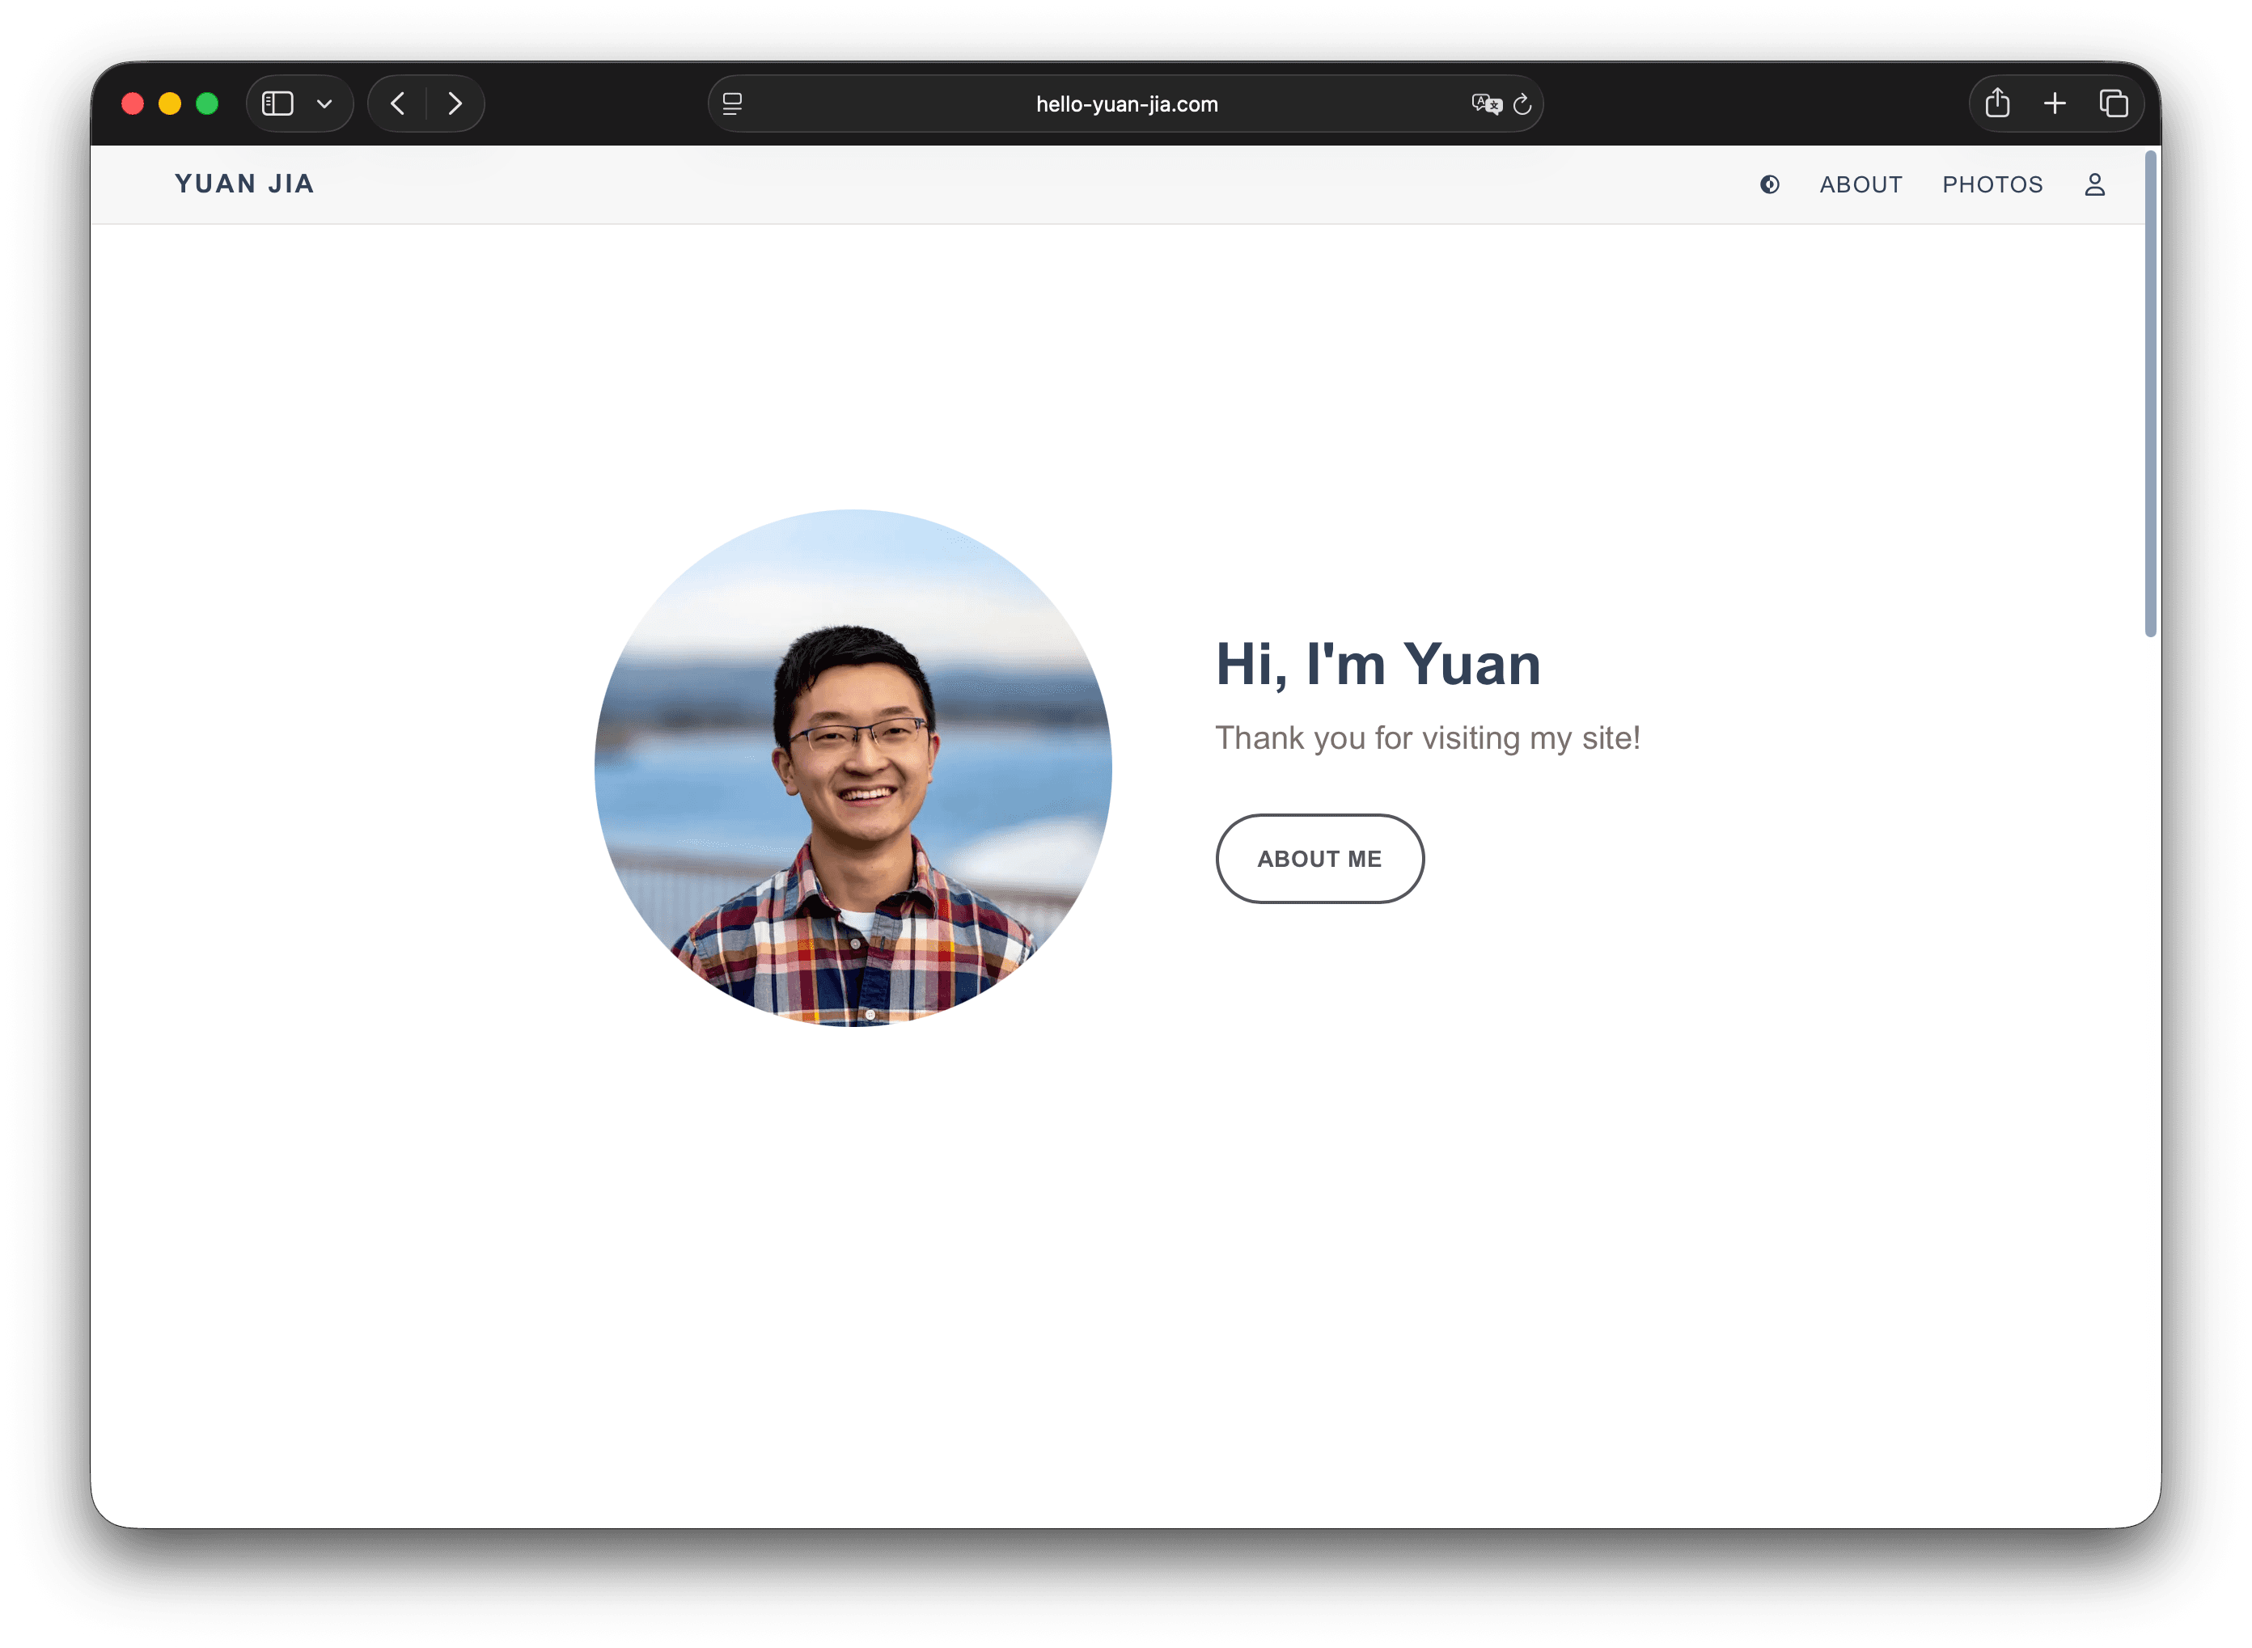
Task: Toggle the Safari sidebar
Action: pyautogui.click(x=277, y=103)
